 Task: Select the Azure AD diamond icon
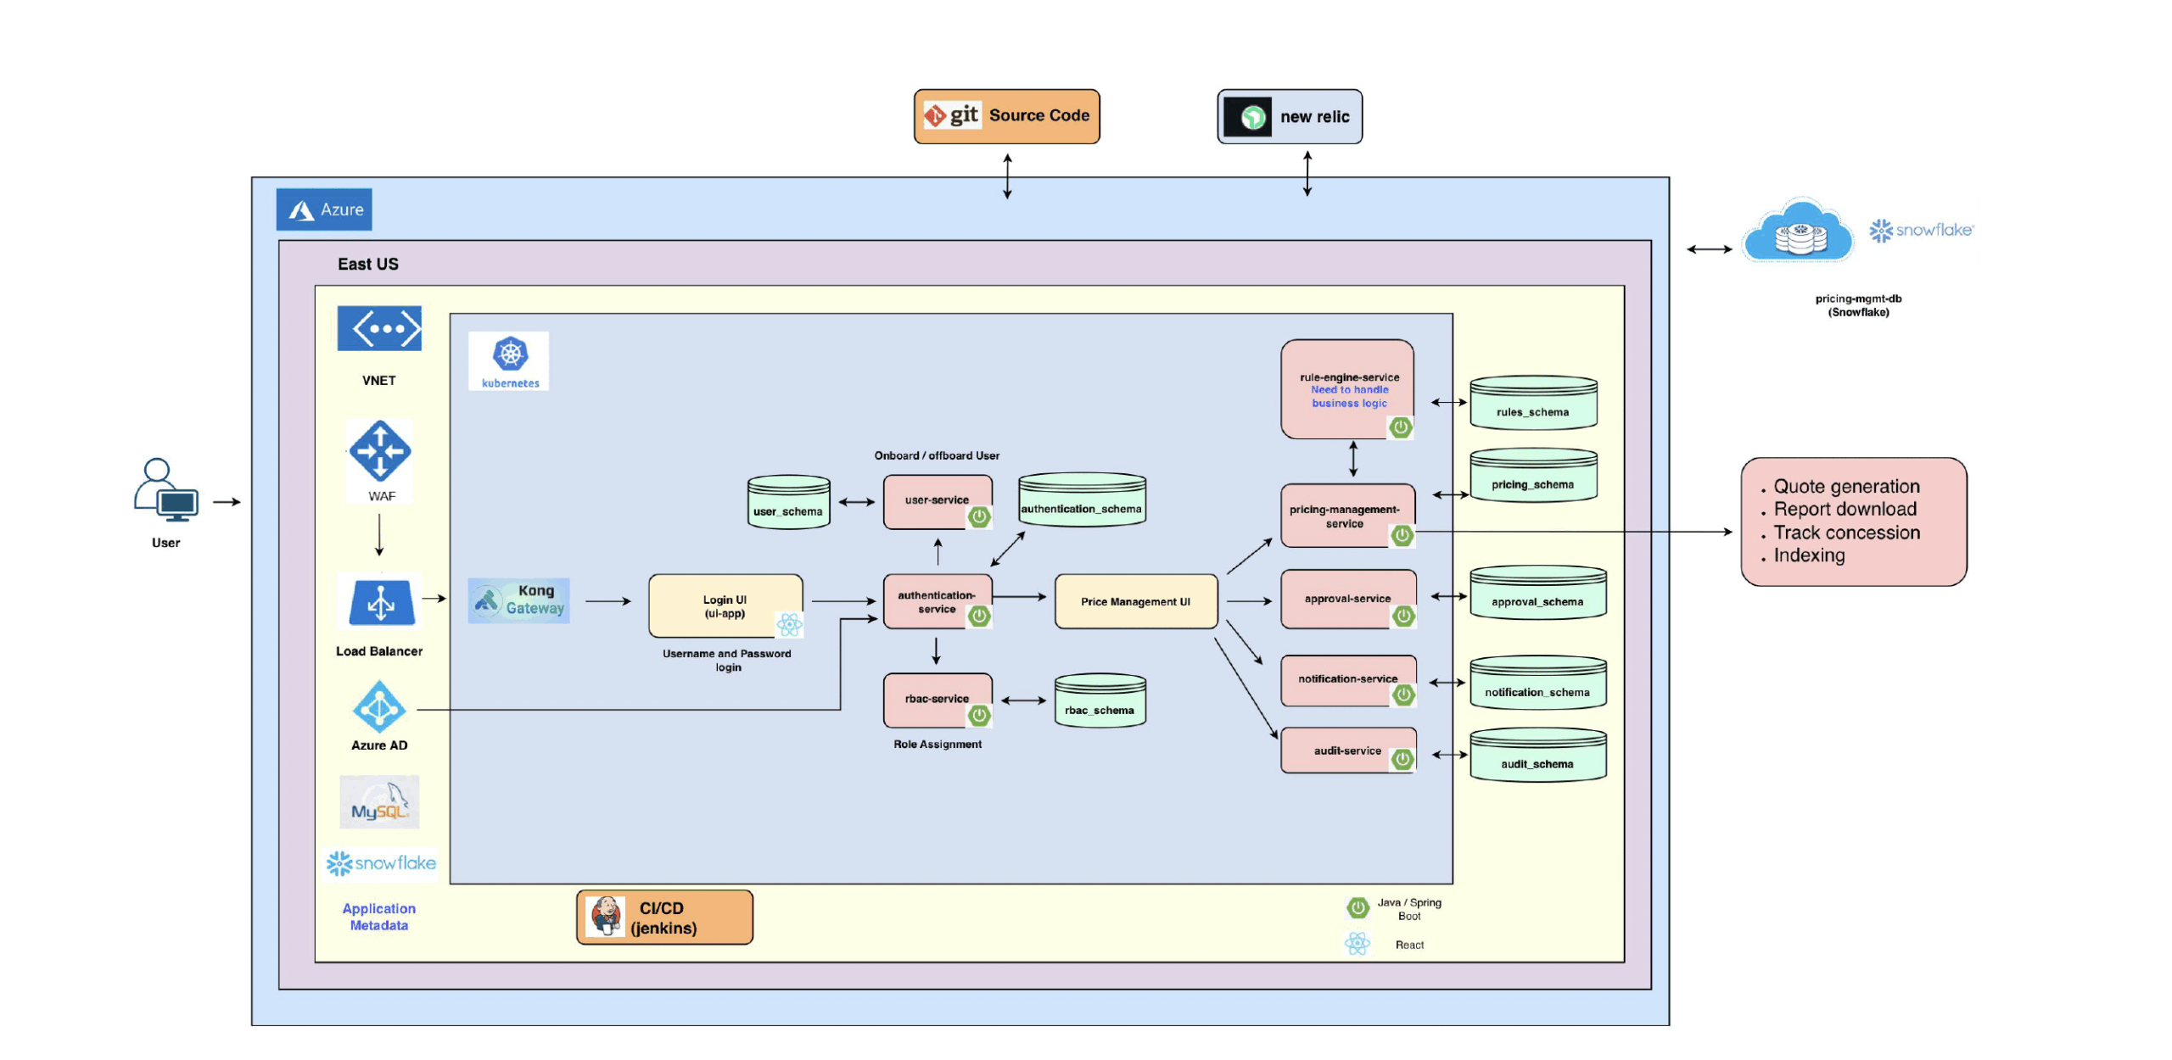[x=379, y=709]
